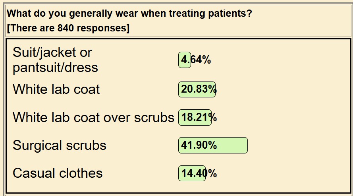The image size is (353, 196).
Task: Click the green bar beside White lab coat
Action: (x=197, y=89)
